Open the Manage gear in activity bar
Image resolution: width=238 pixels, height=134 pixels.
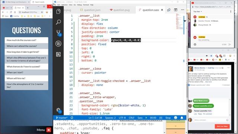58,110
